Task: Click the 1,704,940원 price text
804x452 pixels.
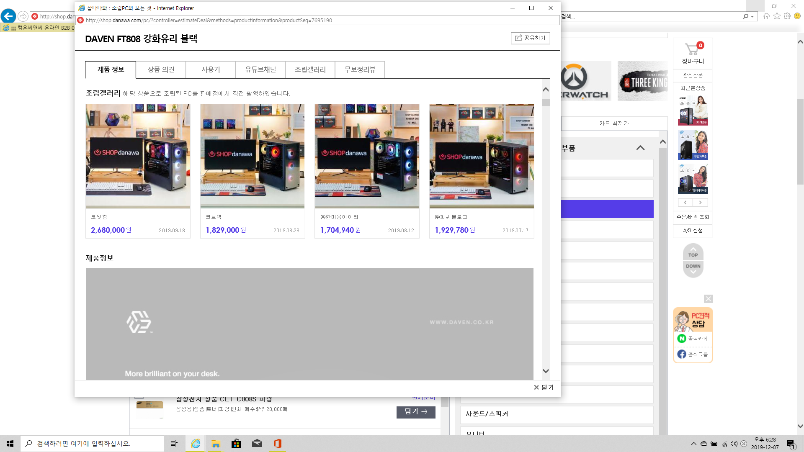Action: click(340, 230)
